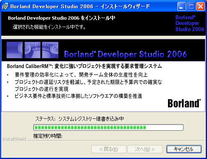Viewport: 207px width, 159px height.
Task: Click the heading Borland Developer Studio 2006 をインストール中
Action: (62, 18)
